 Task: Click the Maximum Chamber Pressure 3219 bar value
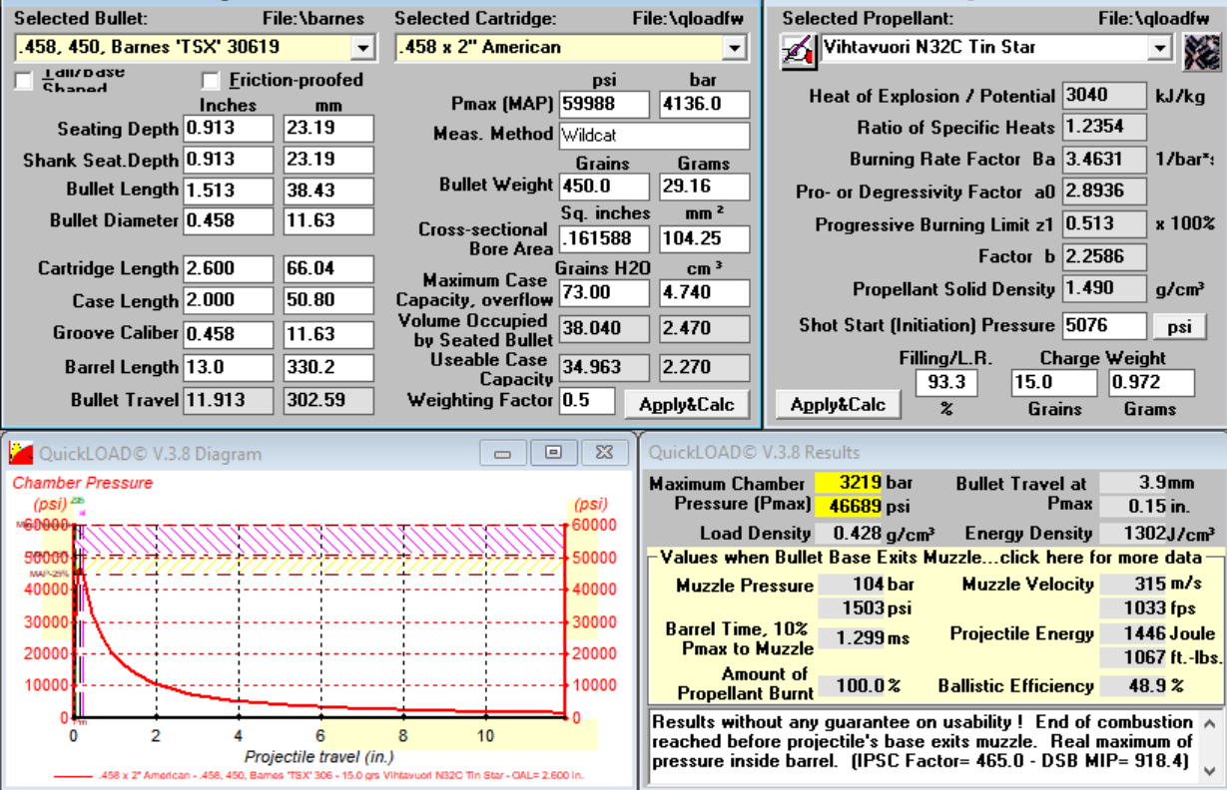[851, 483]
